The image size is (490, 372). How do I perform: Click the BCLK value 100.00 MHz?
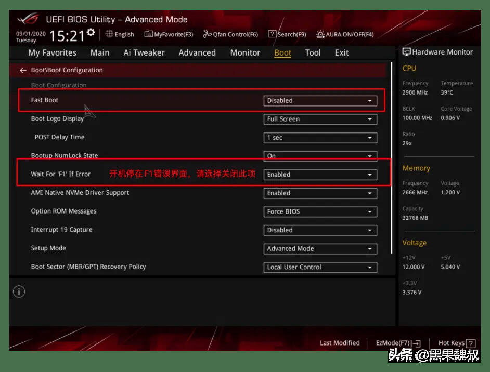417,118
